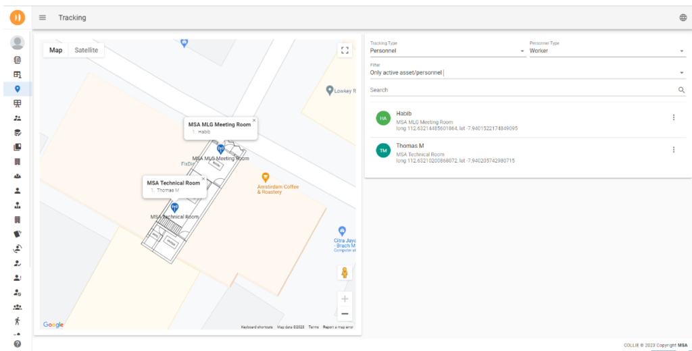Zoom out on the map

pos(345,313)
